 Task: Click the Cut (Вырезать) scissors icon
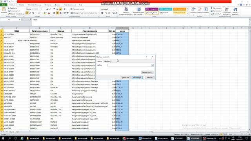click(9, 8)
